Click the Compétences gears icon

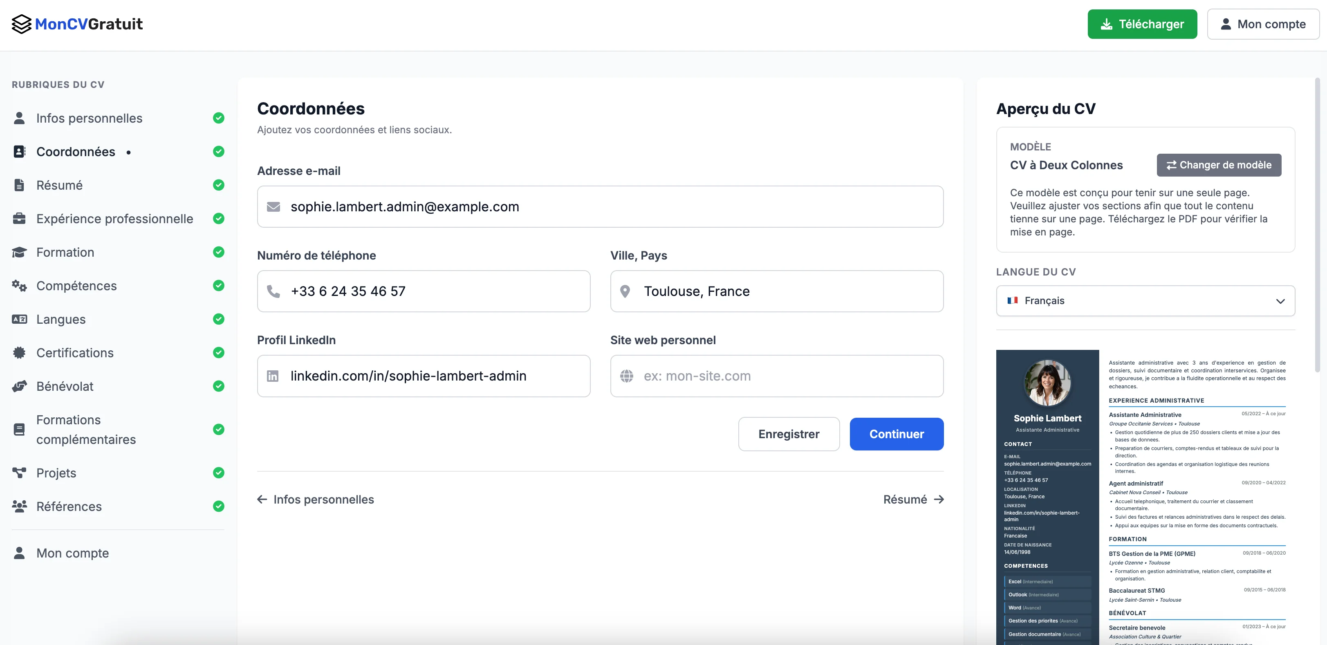pyautogui.click(x=20, y=285)
